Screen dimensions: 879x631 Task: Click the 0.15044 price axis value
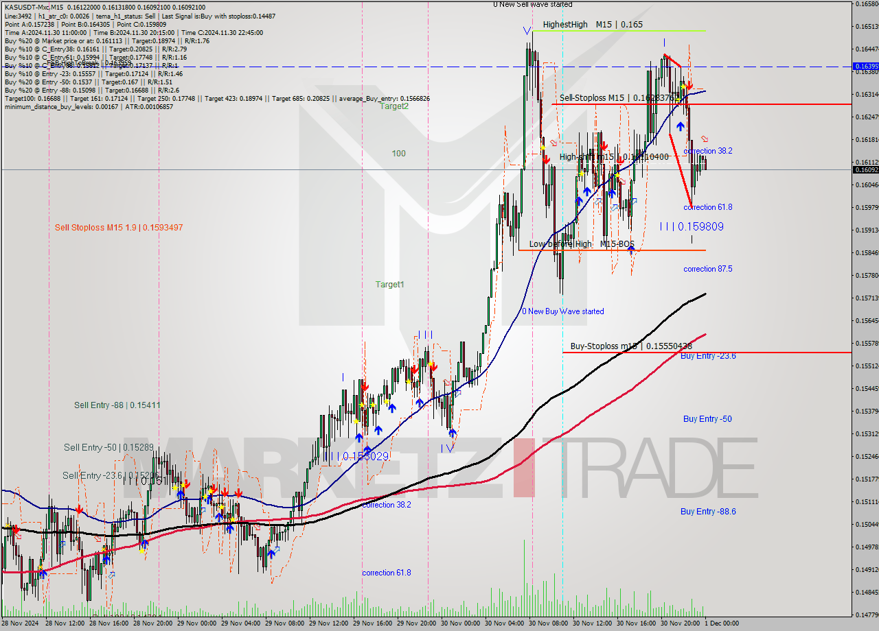click(866, 524)
